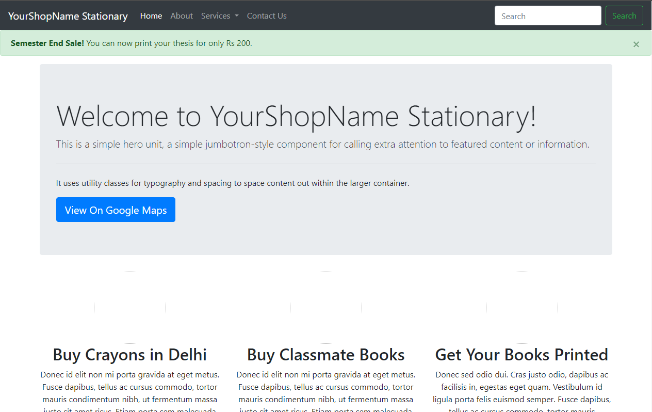Click the Get Your Books Printed heading
Screen dimensions: 652x412
(522, 355)
